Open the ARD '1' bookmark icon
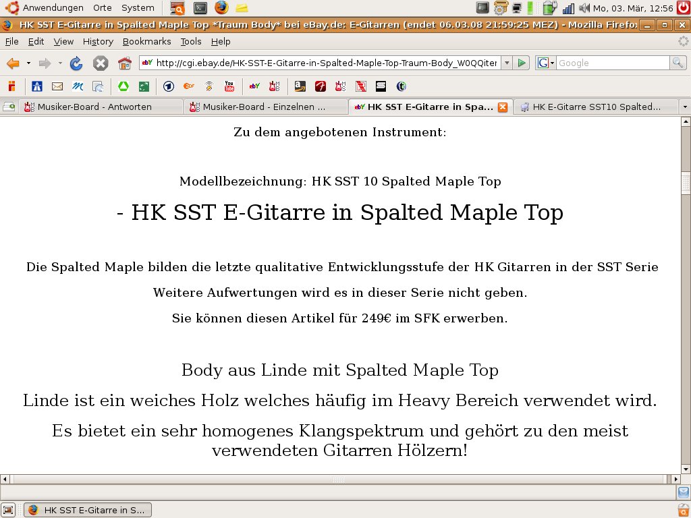 click(x=169, y=86)
